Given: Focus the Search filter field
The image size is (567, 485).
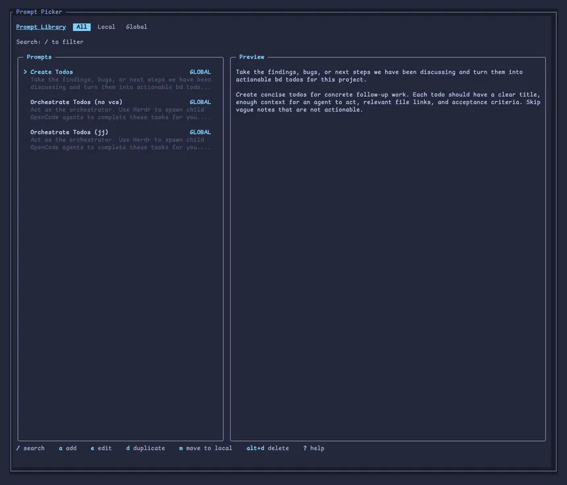Looking at the screenshot, I should [50, 42].
